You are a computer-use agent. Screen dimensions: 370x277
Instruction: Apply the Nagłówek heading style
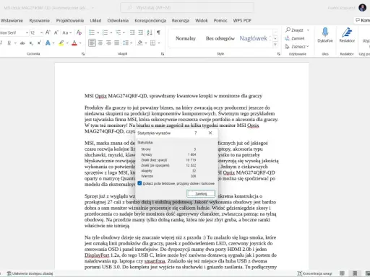coord(254,38)
